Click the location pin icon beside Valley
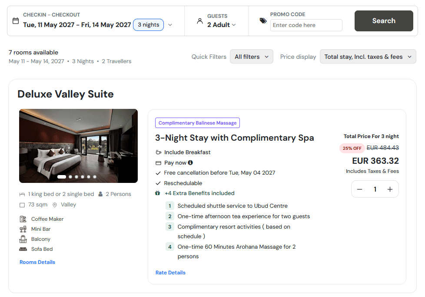The image size is (425, 297). click(x=55, y=205)
